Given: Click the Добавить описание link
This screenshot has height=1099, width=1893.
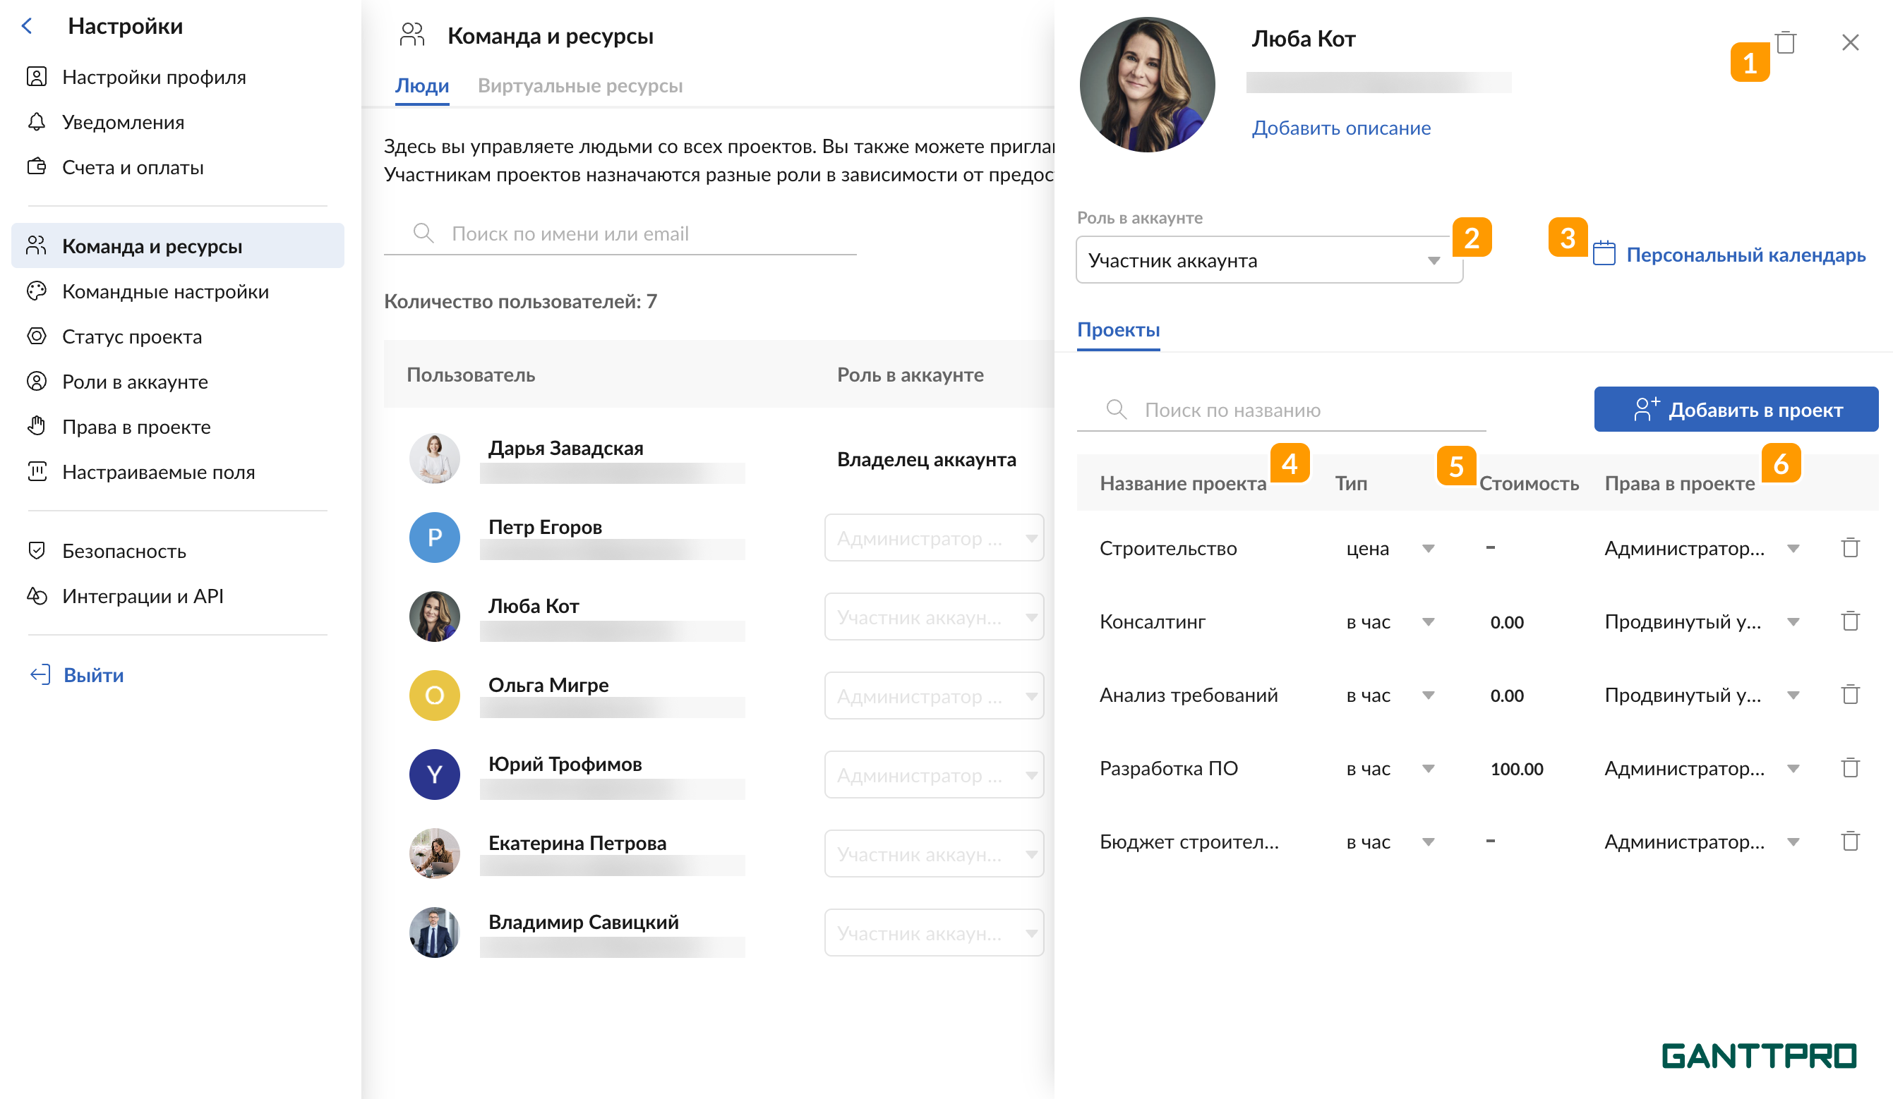Looking at the screenshot, I should pyautogui.click(x=1340, y=128).
